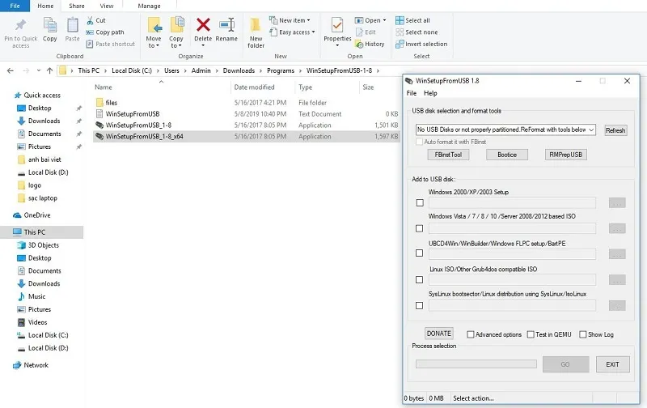
Task: Check Auto format it with FBinst
Action: (x=419, y=142)
